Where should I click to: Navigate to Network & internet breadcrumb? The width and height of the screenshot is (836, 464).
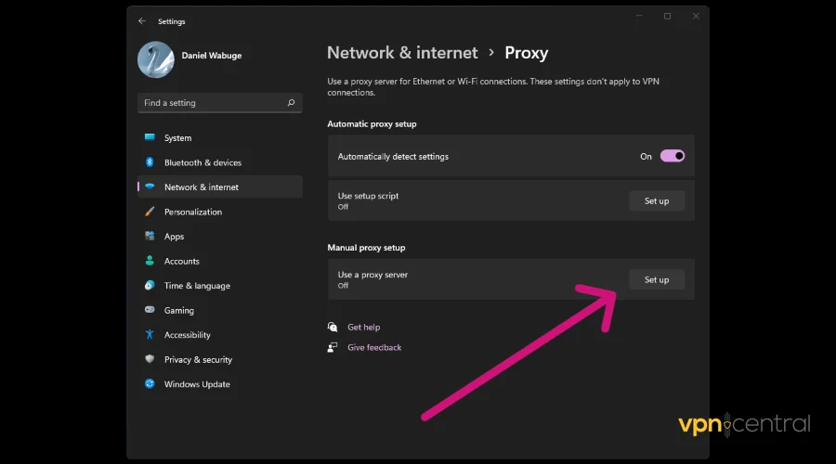[402, 53]
